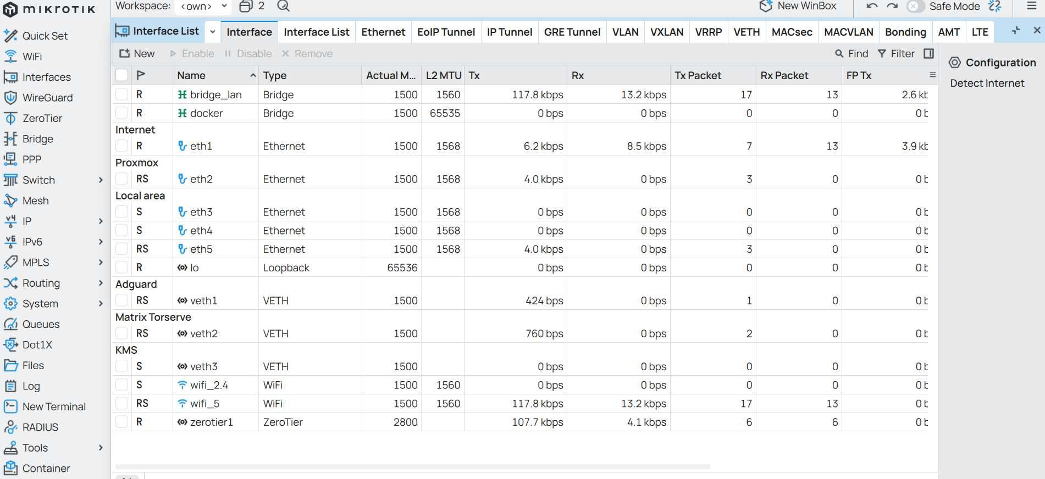Open the Files section
Viewport: 1045px width, 479px height.
pos(24,365)
